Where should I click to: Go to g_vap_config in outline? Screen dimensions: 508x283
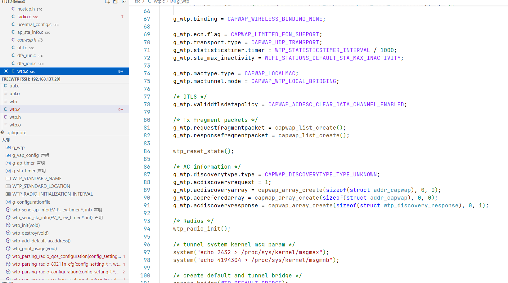click(x=65, y=155)
